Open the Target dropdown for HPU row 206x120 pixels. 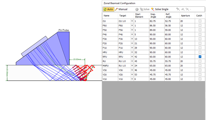(x=132, y=52)
